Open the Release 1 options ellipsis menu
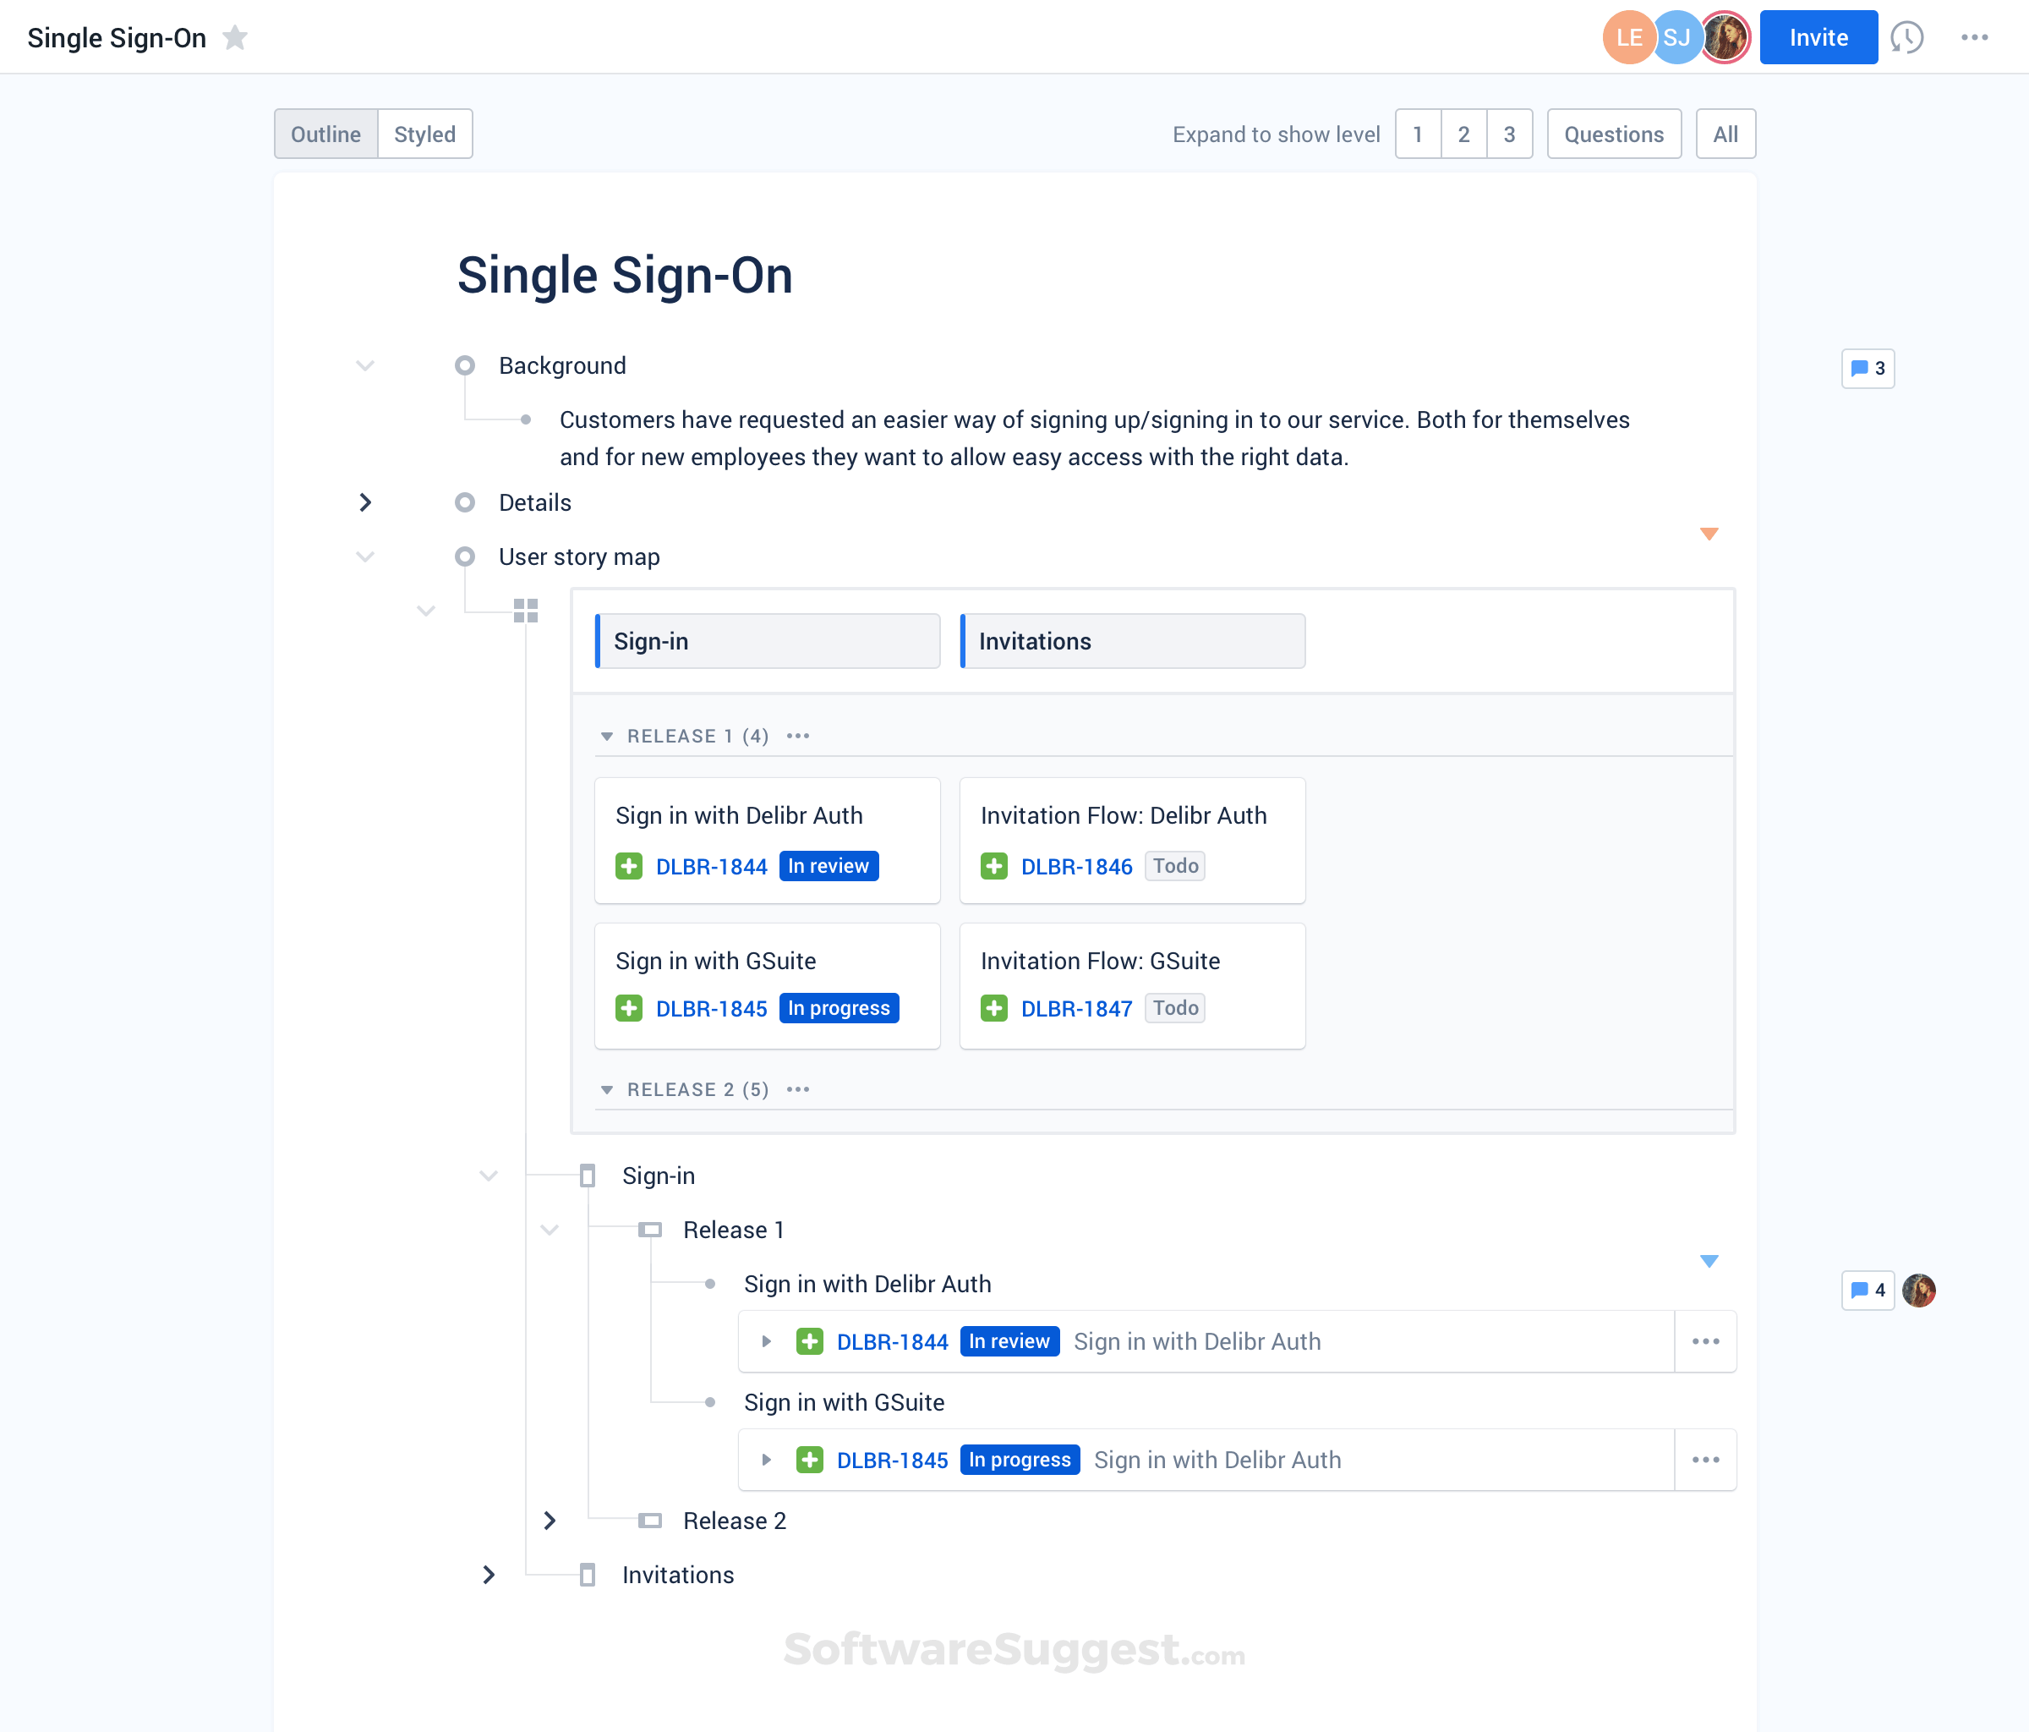The height and width of the screenshot is (1732, 2029). click(x=798, y=735)
